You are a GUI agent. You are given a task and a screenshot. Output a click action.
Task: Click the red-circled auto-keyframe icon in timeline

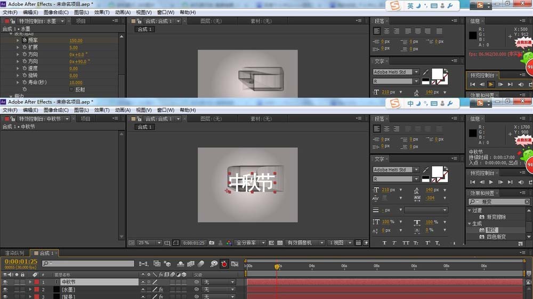coord(224,264)
